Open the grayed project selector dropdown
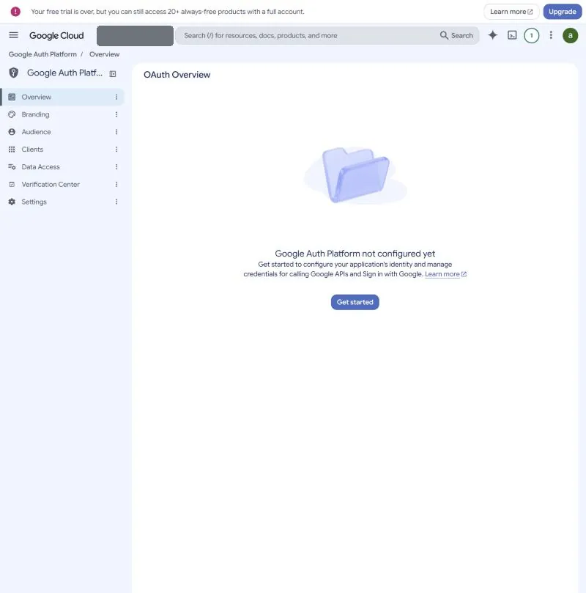The height and width of the screenshot is (593, 586). 135,35
